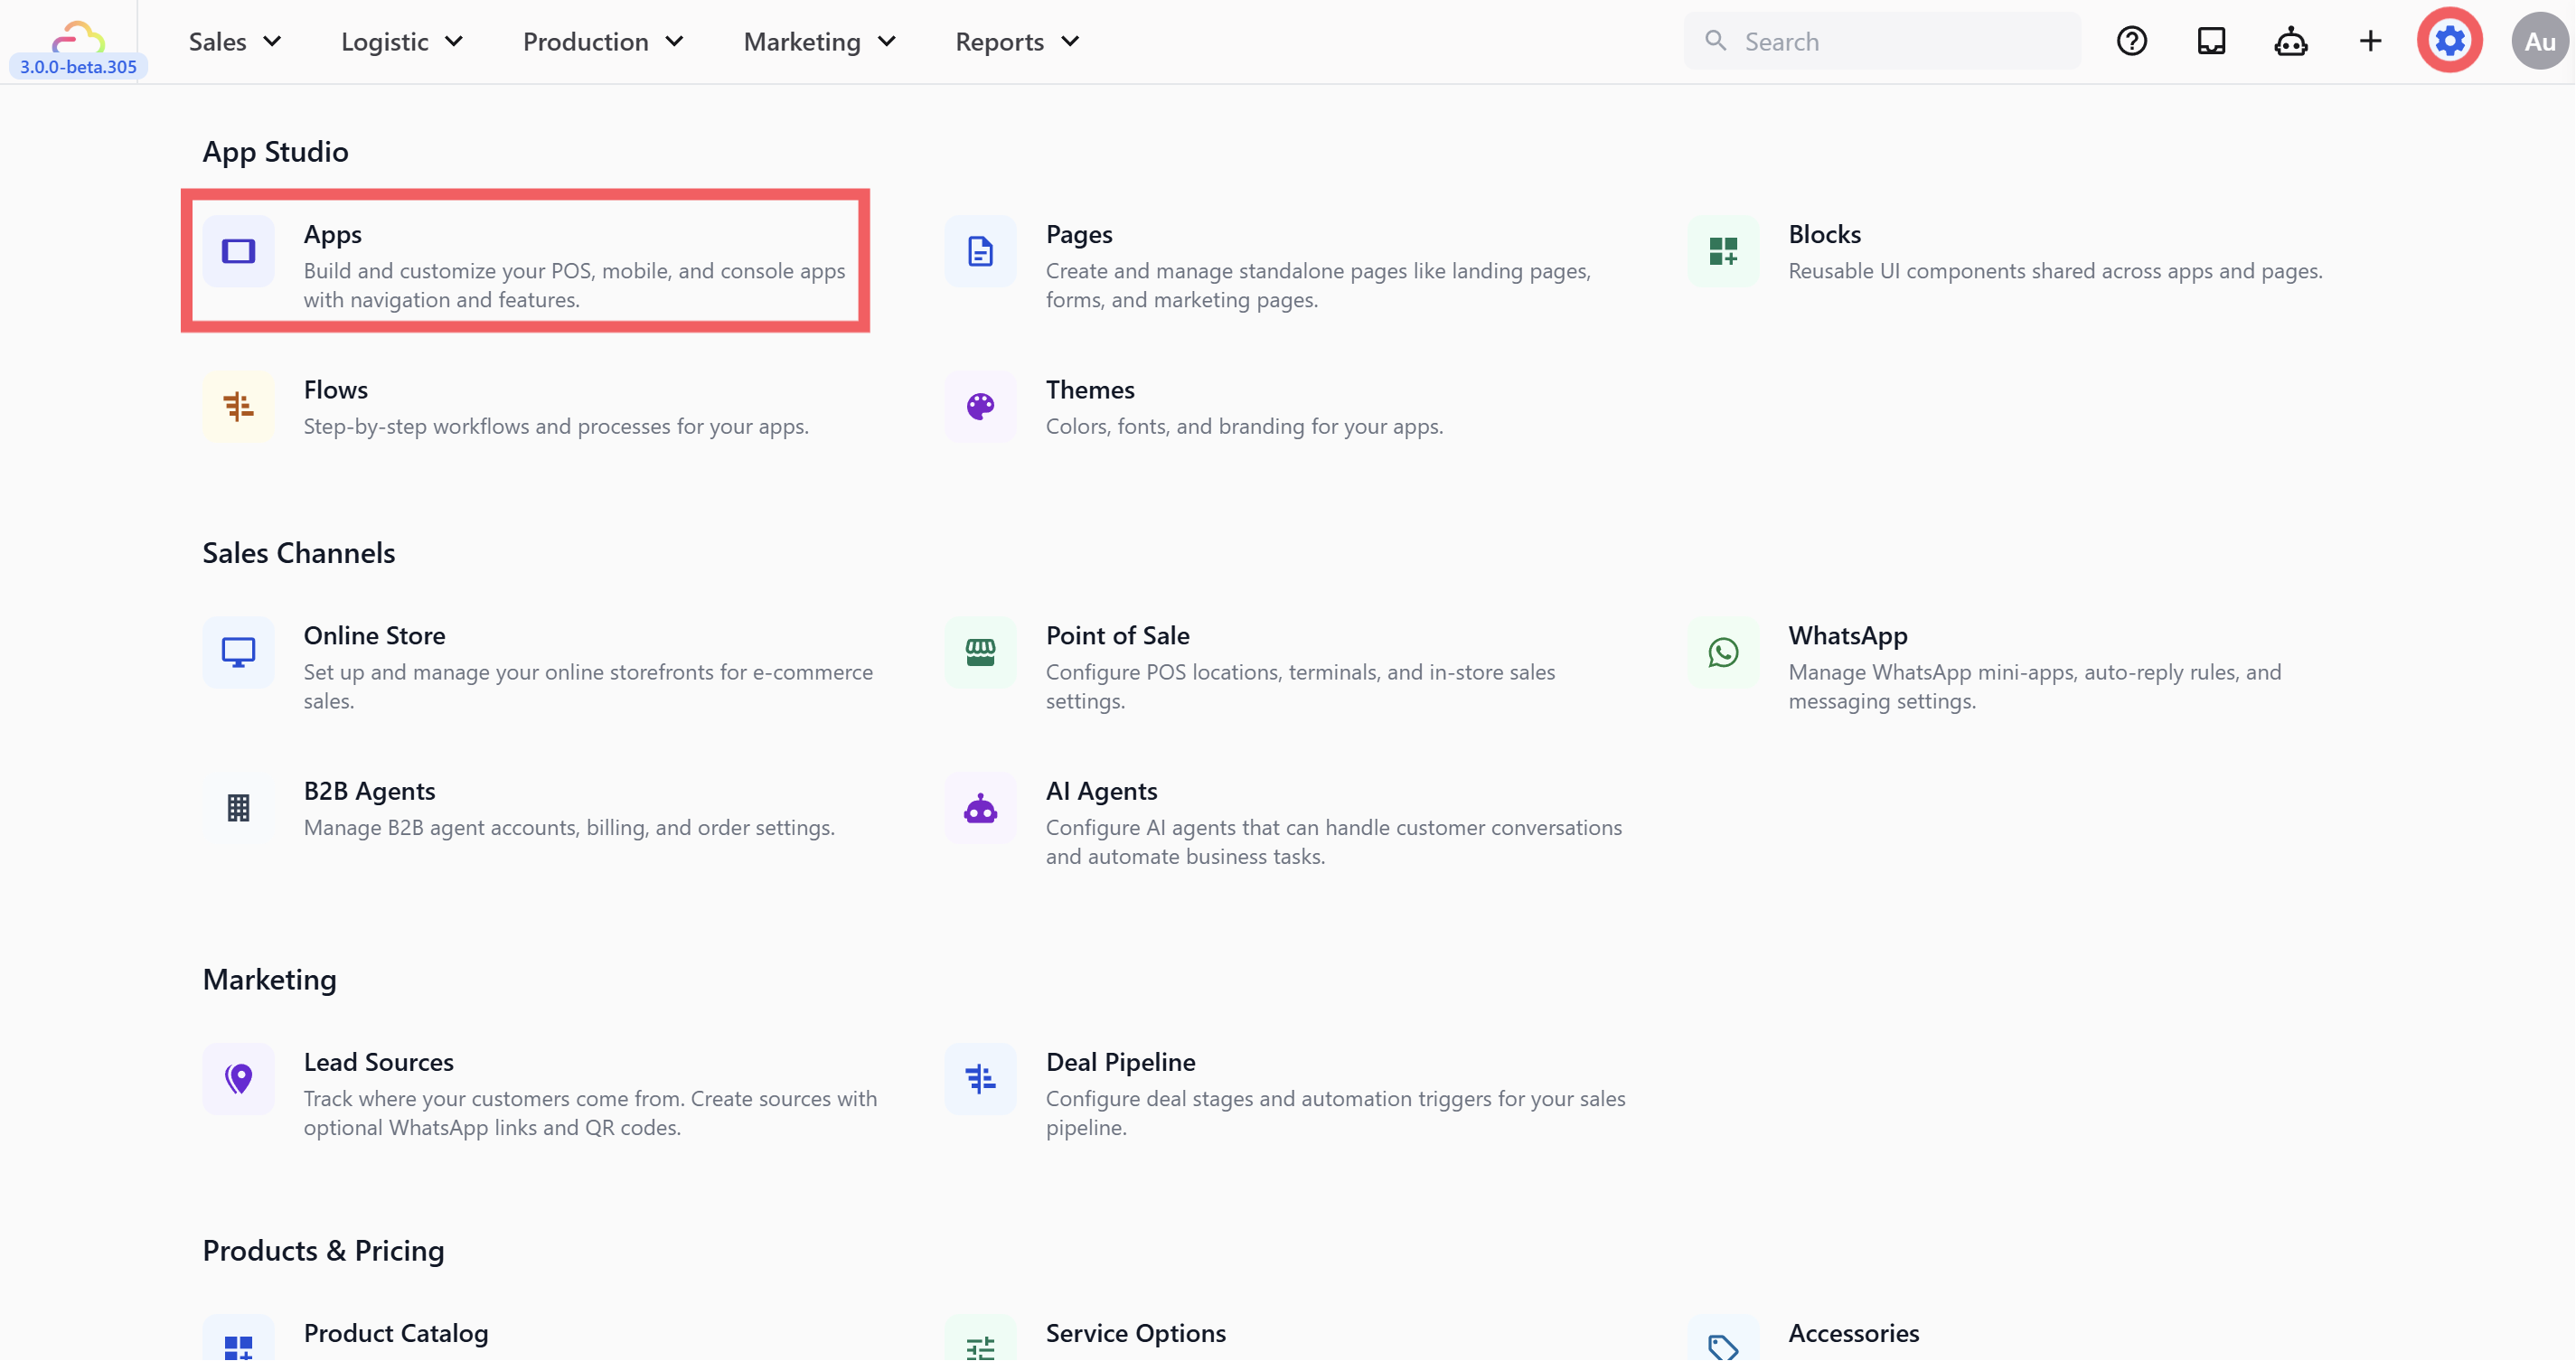Image resolution: width=2576 pixels, height=1361 pixels.
Task: Open the settings gear icon
Action: tap(2449, 41)
